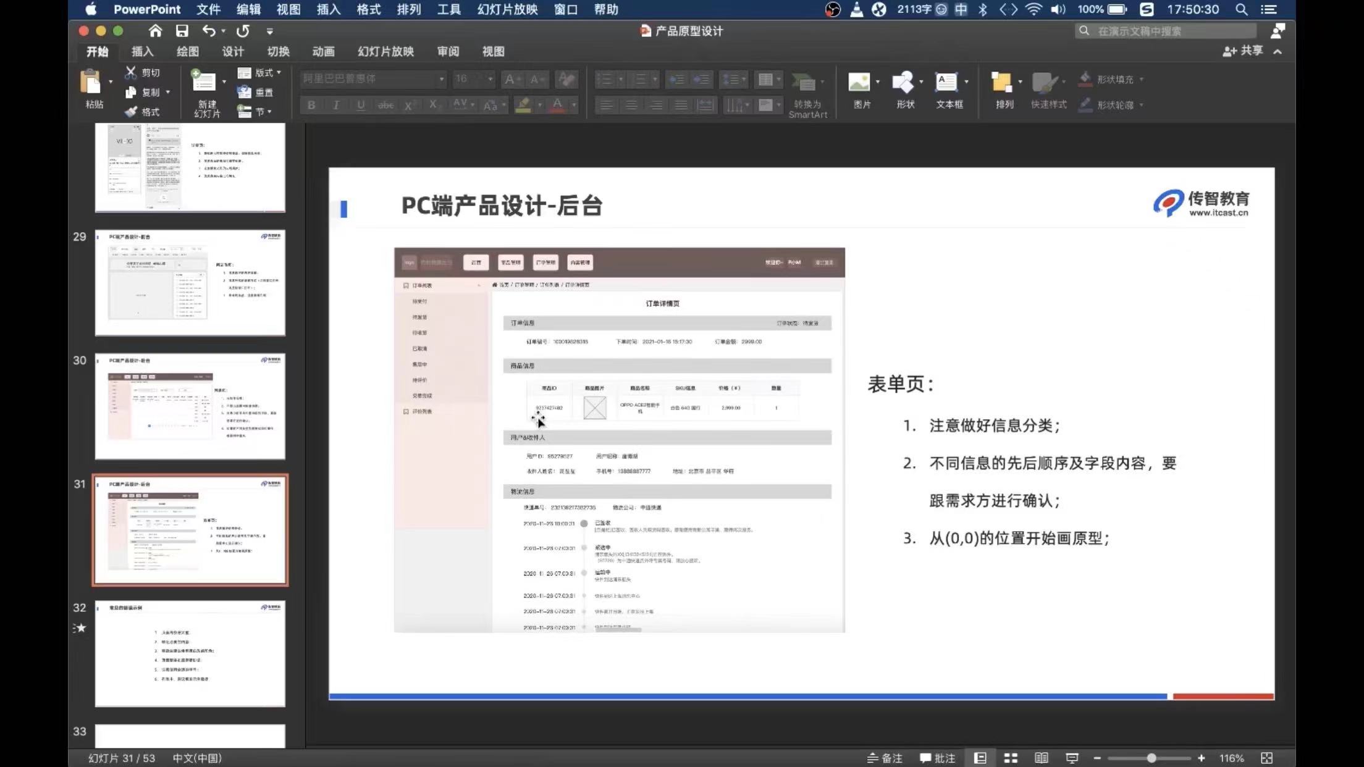The height and width of the screenshot is (767, 1364).
Task: Click the Undo arrow icon
Action: point(209,31)
